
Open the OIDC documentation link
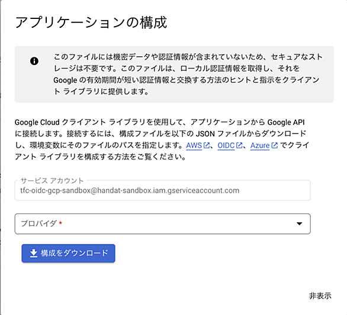226,145
